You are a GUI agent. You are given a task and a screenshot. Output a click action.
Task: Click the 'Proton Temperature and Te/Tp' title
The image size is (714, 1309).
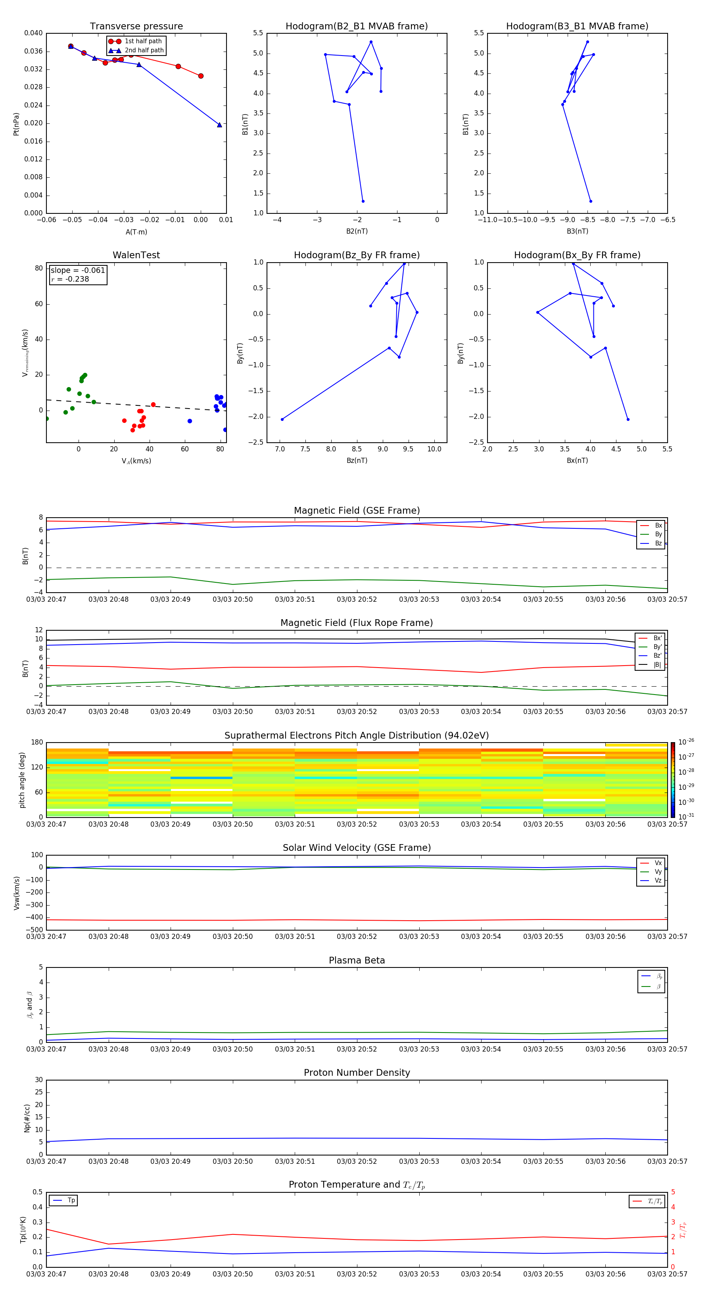(x=357, y=1184)
